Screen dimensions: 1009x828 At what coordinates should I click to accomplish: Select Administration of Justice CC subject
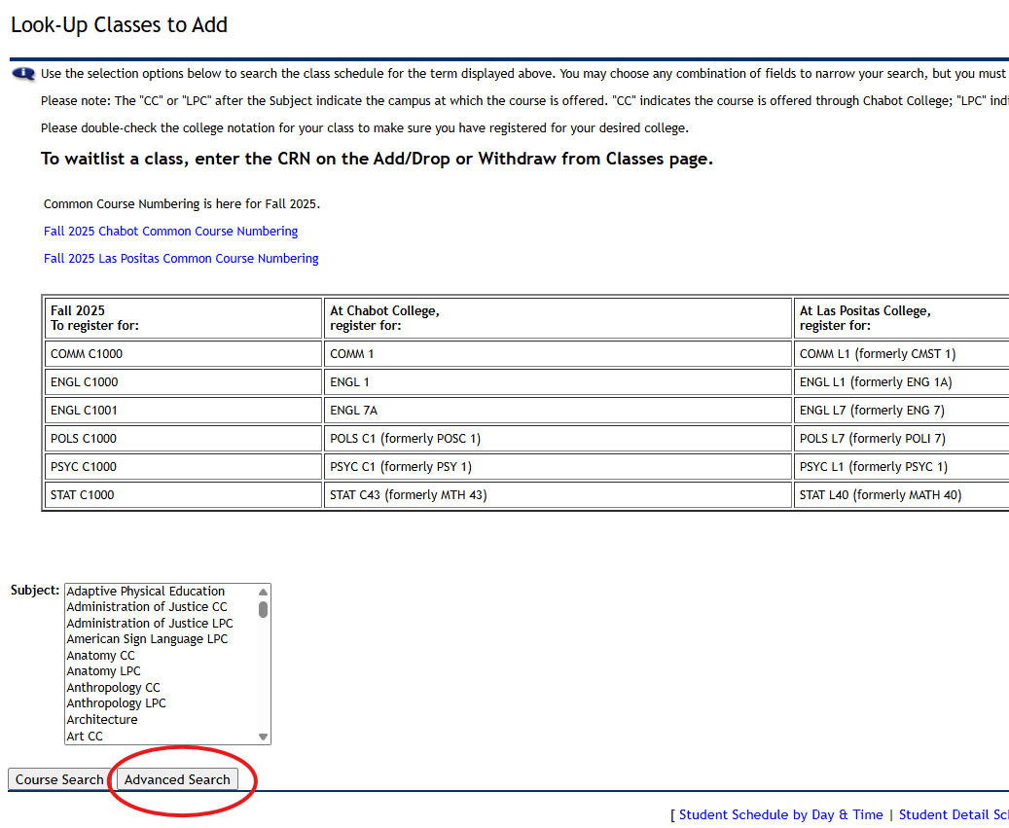point(147,607)
